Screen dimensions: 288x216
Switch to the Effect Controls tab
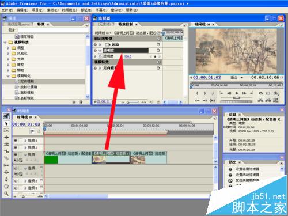126,24
